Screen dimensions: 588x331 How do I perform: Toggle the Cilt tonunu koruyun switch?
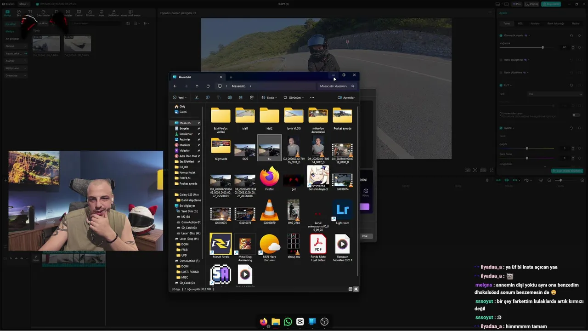coord(576,115)
